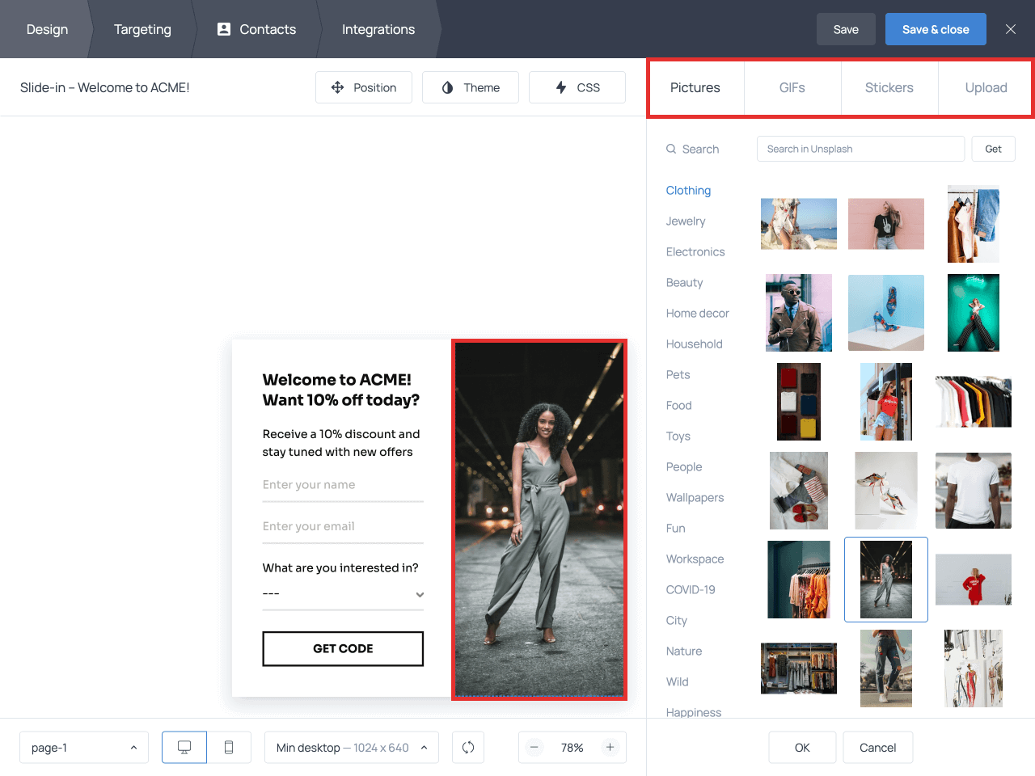This screenshot has height=776, width=1035.
Task: Switch to desktop preview mode
Action: 184,747
